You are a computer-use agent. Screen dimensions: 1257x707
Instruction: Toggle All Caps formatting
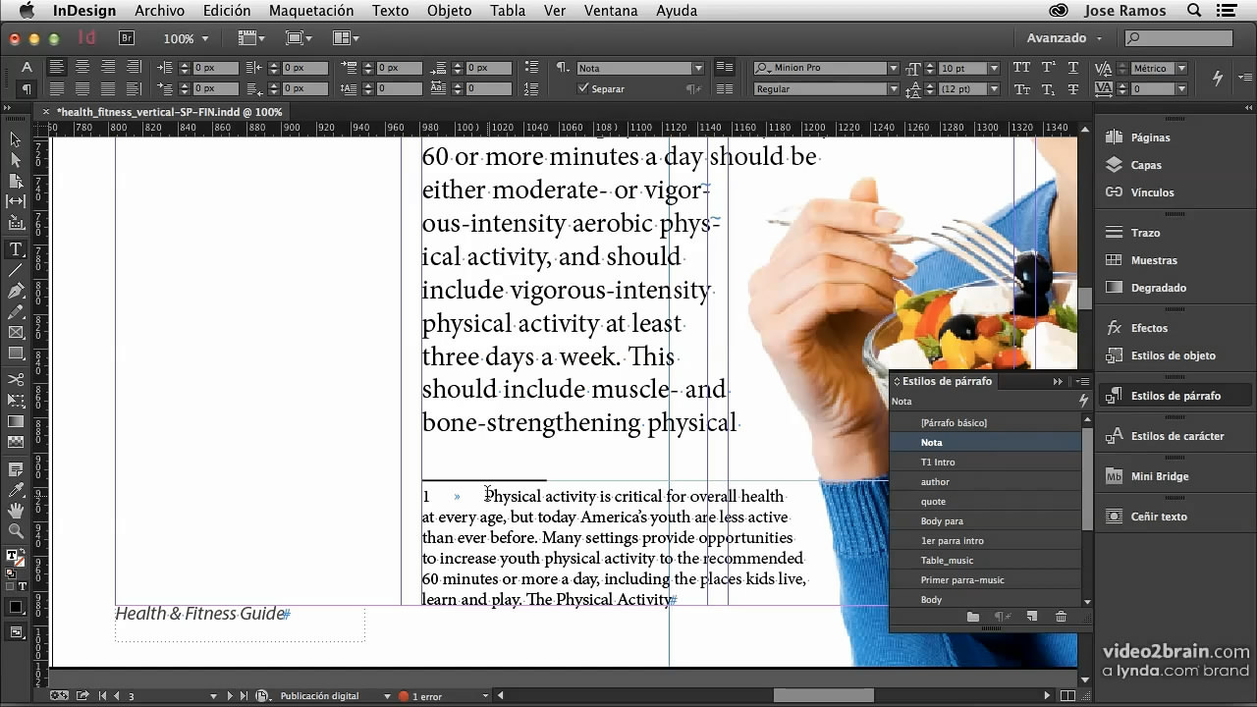click(1021, 68)
